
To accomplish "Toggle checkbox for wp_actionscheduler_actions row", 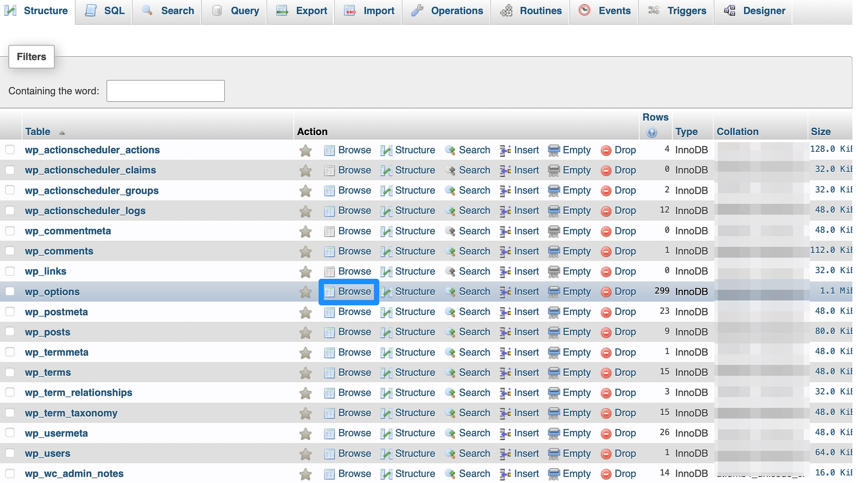I will pos(11,149).
